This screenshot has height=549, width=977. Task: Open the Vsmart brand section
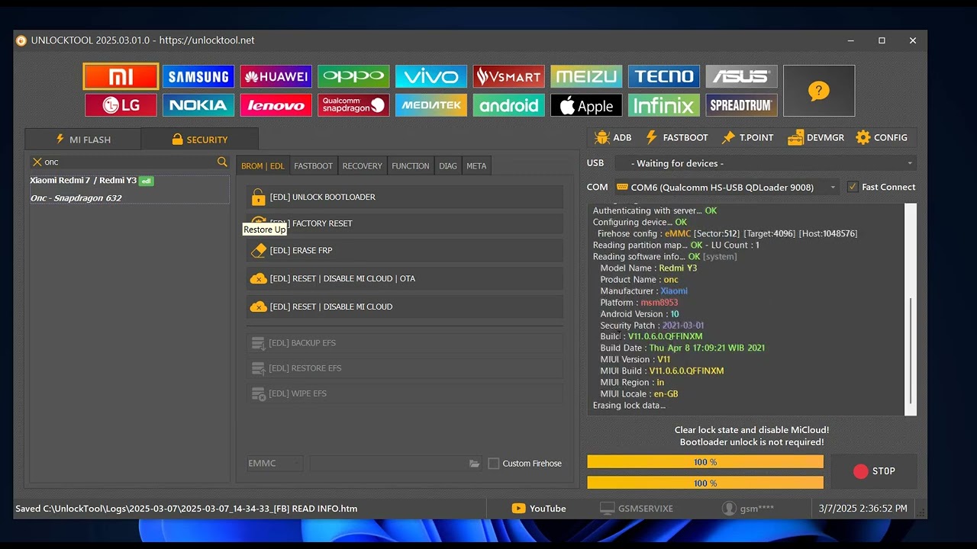[508, 76]
